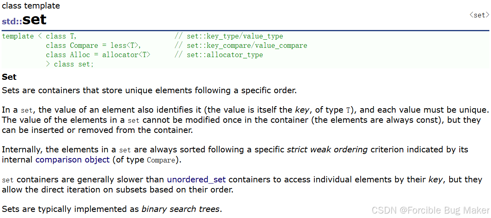Click the set::allocator_type comment
This screenshot has width=491, height=218.
point(219,55)
